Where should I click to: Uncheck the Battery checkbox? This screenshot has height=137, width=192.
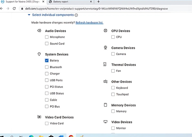[47, 61]
